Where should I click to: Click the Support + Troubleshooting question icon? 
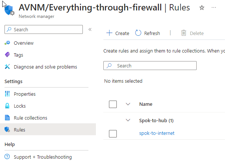click(x=7, y=157)
